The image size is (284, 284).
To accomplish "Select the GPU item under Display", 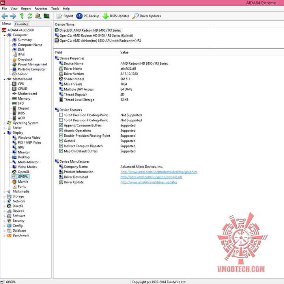I will 21,147.
